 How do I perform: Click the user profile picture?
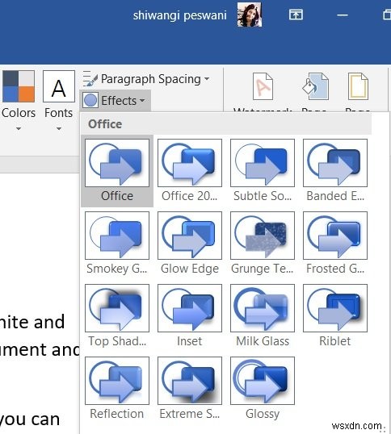point(250,15)
